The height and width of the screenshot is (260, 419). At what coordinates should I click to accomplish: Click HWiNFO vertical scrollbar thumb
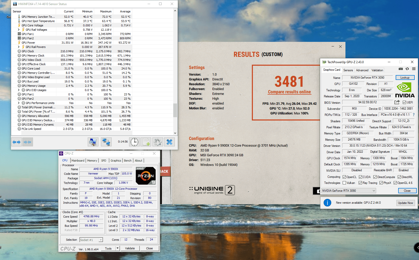point(175,110)
